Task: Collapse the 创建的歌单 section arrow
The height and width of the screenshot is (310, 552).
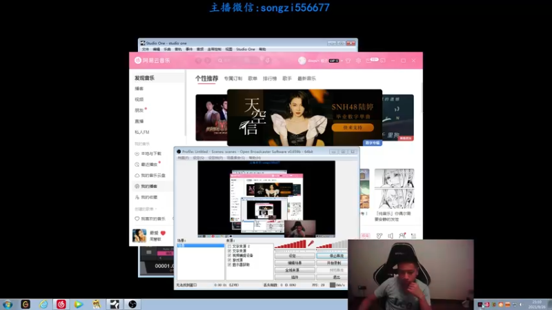Action: tap(156, 209)
